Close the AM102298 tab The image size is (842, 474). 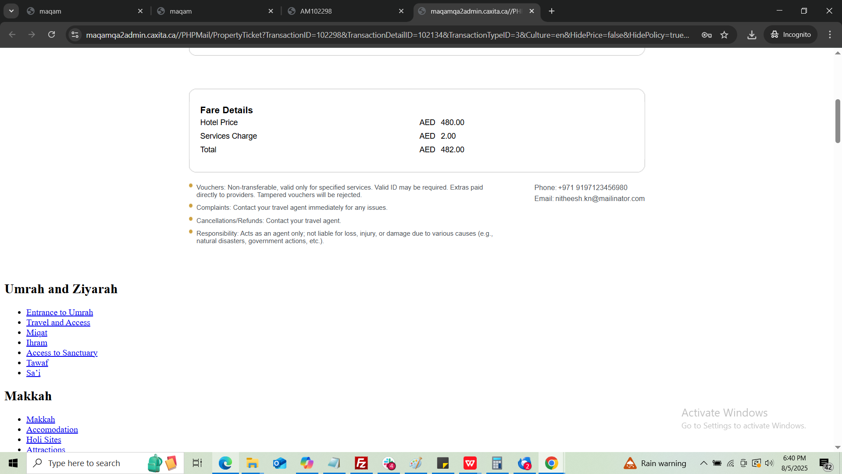click(401, 11)
